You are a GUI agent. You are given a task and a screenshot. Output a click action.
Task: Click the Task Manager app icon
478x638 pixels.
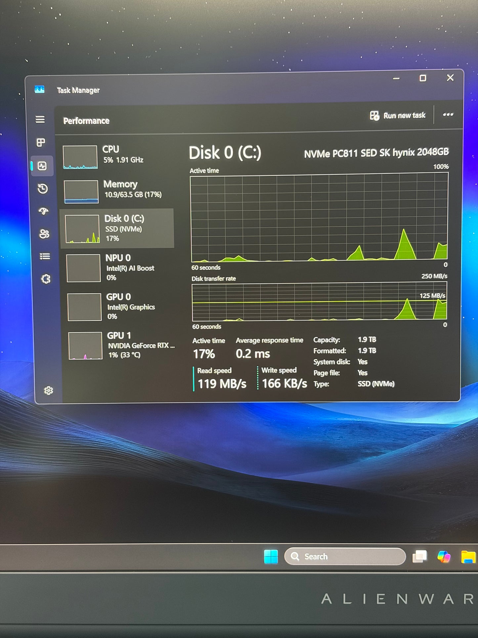[40, 89]
